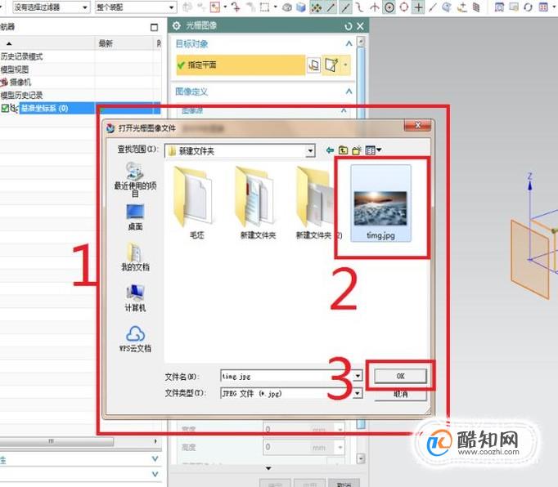The height and width of the screenshot is (487, 558).
Task: Open the file name dropdown
Action: point(358,376)
